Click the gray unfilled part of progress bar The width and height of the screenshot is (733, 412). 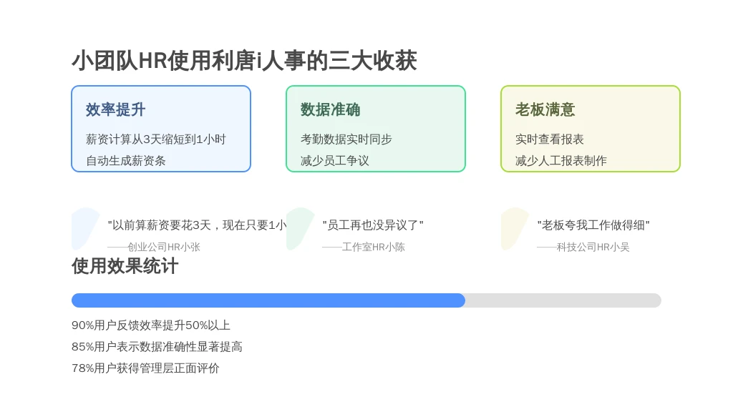[x=563, y=300]
